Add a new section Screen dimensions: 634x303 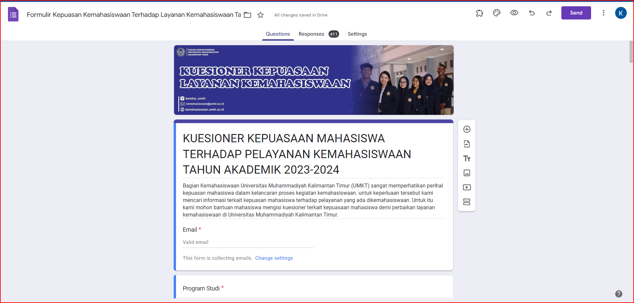pos(467,202)
